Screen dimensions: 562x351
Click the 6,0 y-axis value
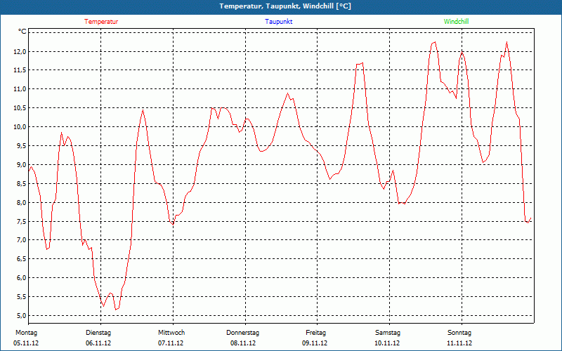coord(21,277)
